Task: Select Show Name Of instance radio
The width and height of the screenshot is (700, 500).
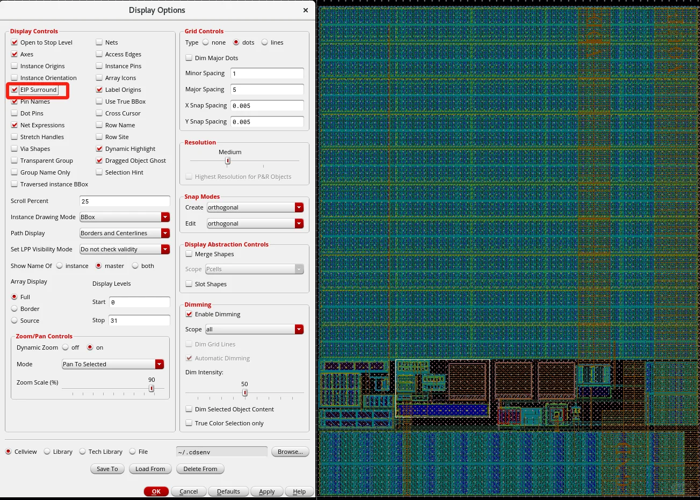Action: point(60,266)
